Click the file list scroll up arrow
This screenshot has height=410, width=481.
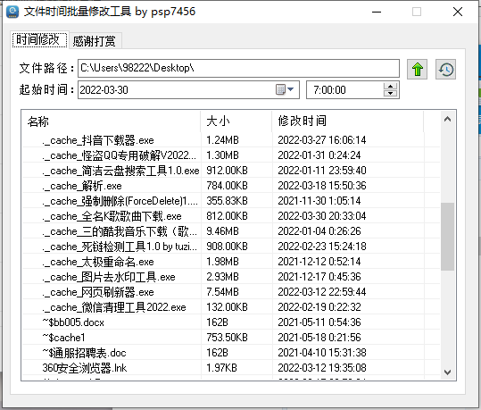click(448, 119)
